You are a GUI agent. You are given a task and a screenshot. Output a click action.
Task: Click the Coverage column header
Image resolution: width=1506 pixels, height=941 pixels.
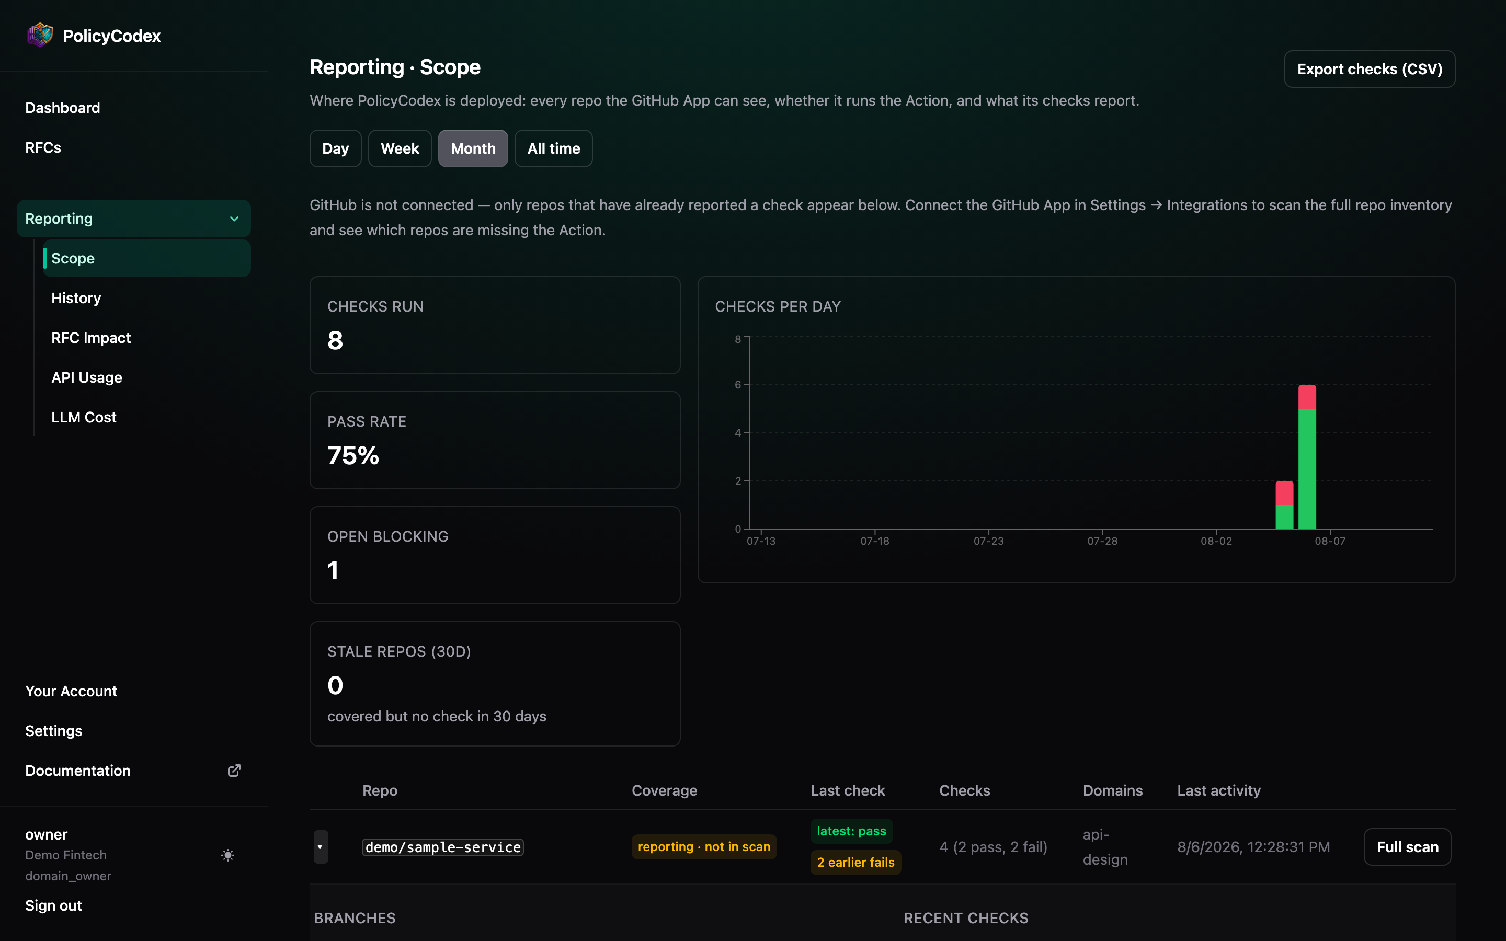[664, 790]
